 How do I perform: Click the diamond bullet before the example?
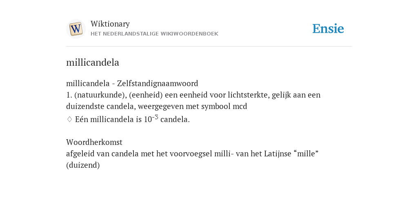point(69,120)
